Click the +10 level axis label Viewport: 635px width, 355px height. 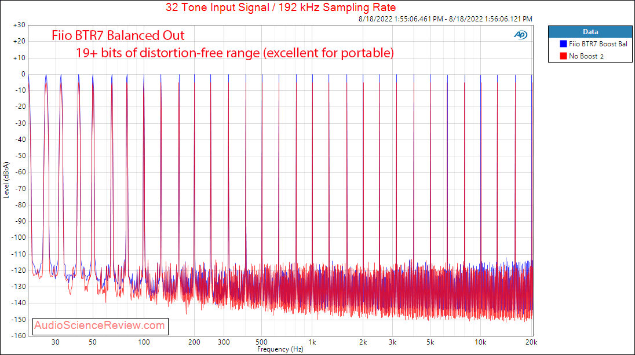(x=19, y=58)
